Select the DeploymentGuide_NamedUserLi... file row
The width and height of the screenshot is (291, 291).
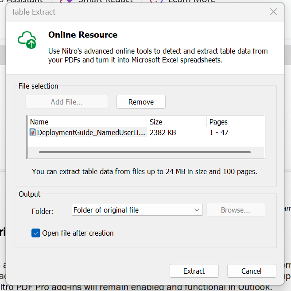(x=146, y=132)
